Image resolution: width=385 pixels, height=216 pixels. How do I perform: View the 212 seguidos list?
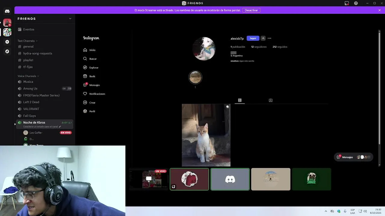[x=280, y=47]
